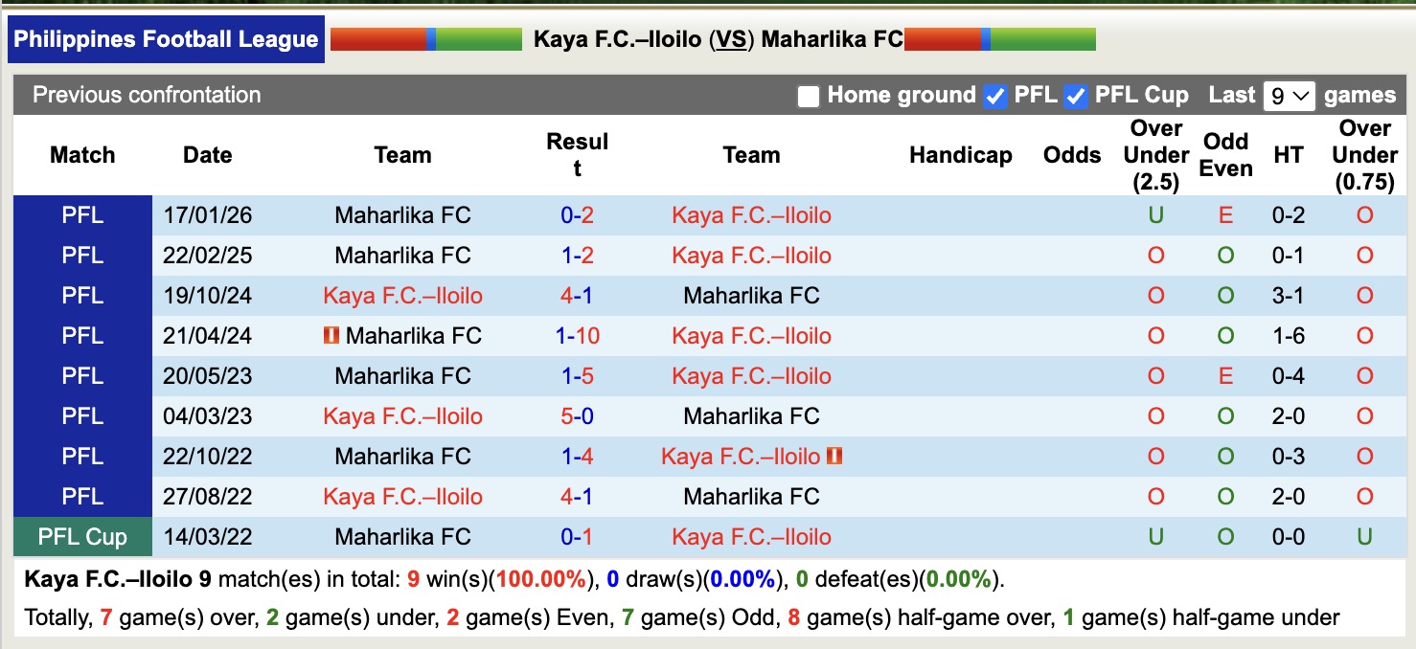1416x649 pixels.
Task: Click red card icon beside Kaya F.C.–Iloilo
Action: 834,457
